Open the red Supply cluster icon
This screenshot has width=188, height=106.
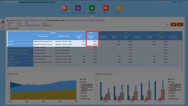pos(106,8)
